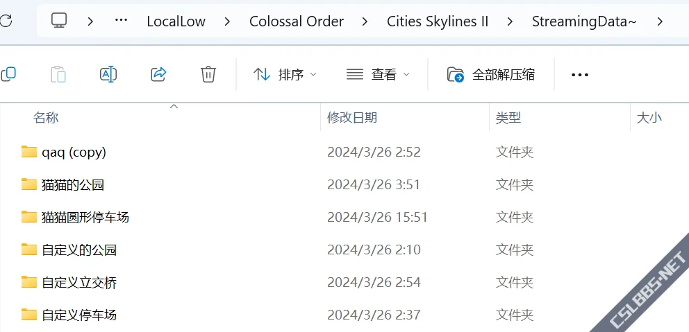Image resolution: width=689 pixels, height=332 pixels.
Task: Click the Refresh icon in address bar
Action: pyautogui.click(x=6, y=21)
